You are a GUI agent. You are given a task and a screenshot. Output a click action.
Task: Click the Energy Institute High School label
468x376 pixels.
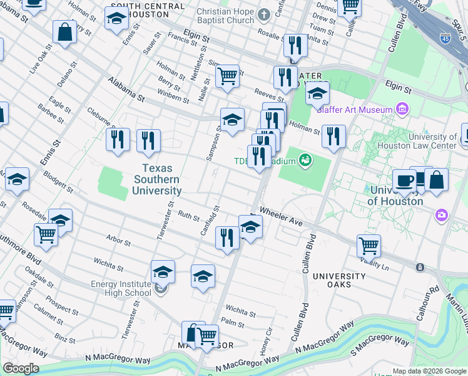pos(121,288)
